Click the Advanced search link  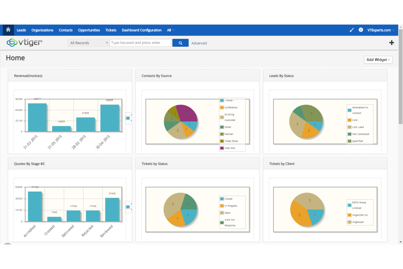click(199, 43)
